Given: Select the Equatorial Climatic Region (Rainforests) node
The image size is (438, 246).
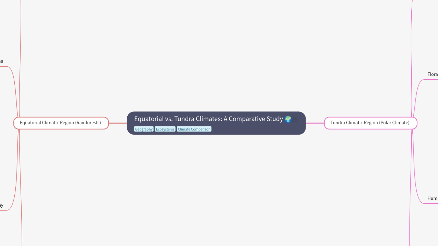Looking at the screenshot, I should pos(61,123).
